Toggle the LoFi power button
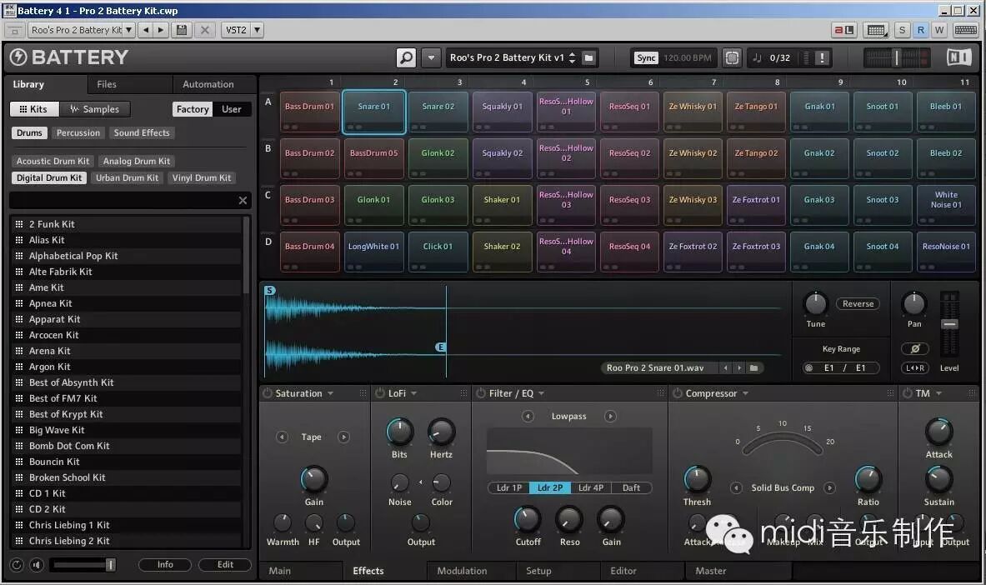986x585 pixels. (380, 393)
